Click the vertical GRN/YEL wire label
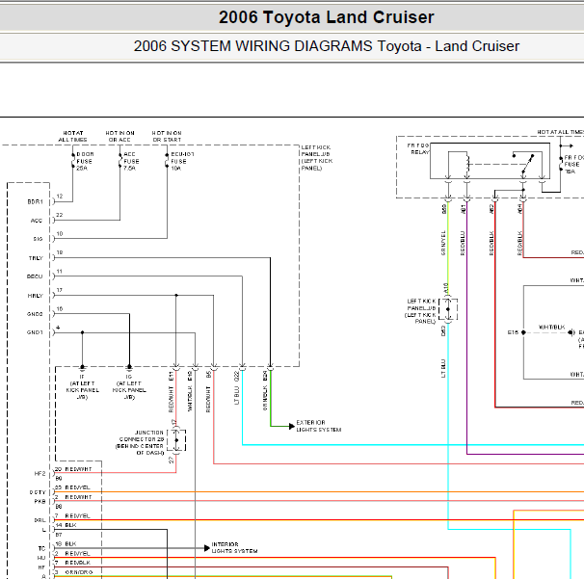 tap(443, 243)
